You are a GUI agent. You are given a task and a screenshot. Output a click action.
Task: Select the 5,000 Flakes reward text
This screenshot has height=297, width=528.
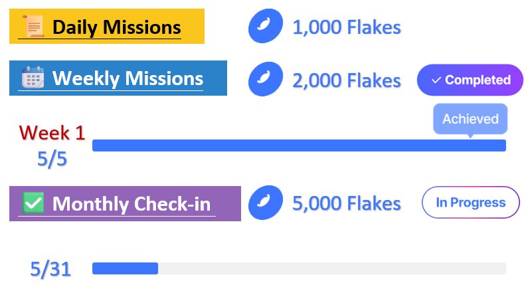(347, 203)
